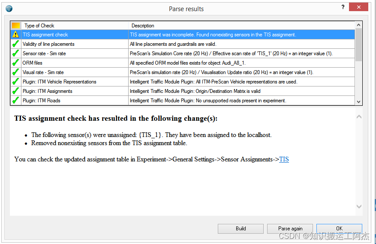Click the Parse again button
Screen dimensions: 376x244
(290, 229)
